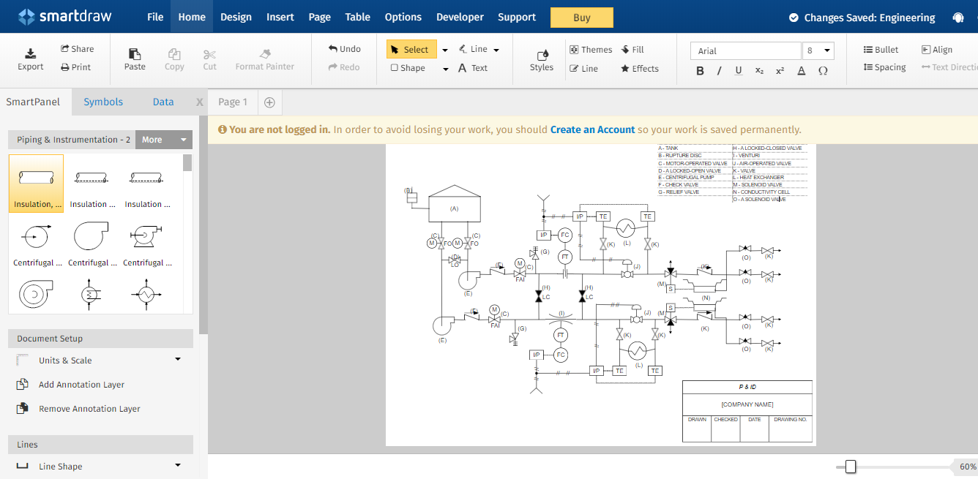978x479 pixels.
Task: Expand the Line Shape options
Action: (178, 465)
